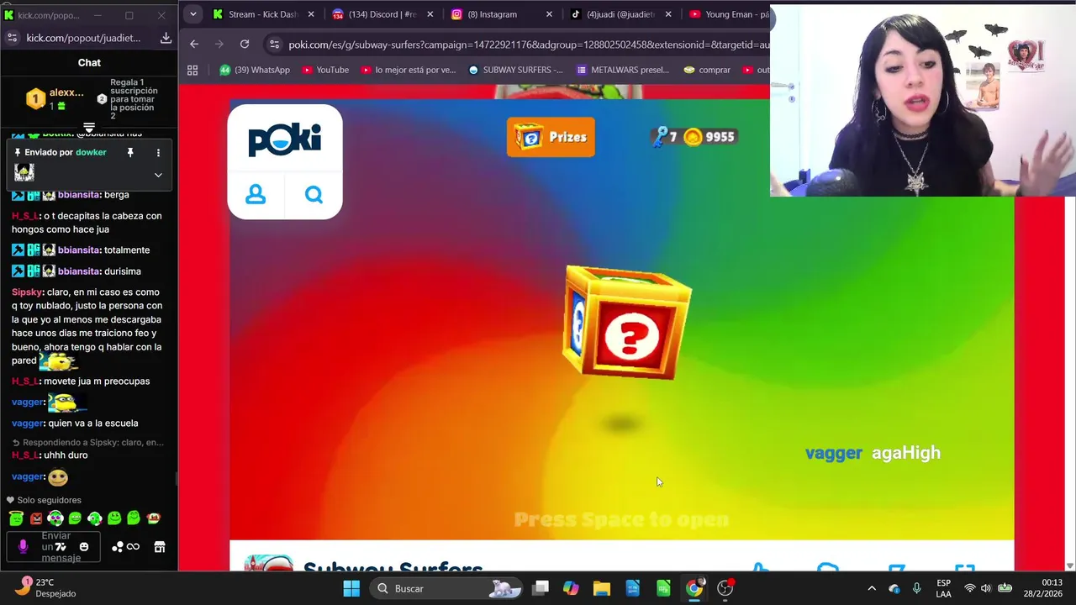This screenshot has width=1076, height=605.
Task: Open OBS Studio from taskbar
Action: coord(725,588)
